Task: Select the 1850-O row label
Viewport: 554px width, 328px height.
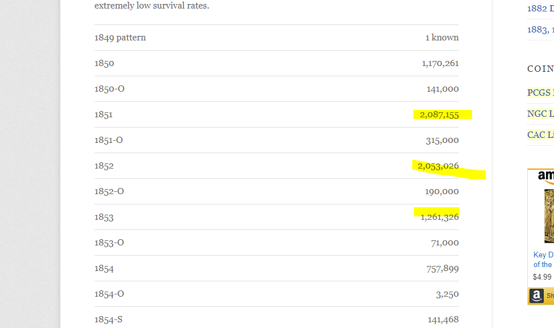Action: point(109,89)
